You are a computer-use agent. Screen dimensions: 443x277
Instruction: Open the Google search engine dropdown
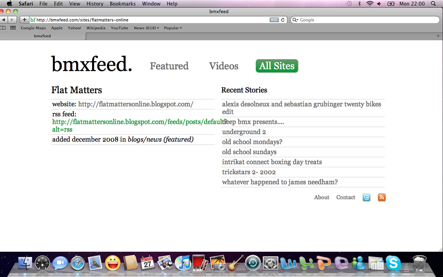(296, 20)
